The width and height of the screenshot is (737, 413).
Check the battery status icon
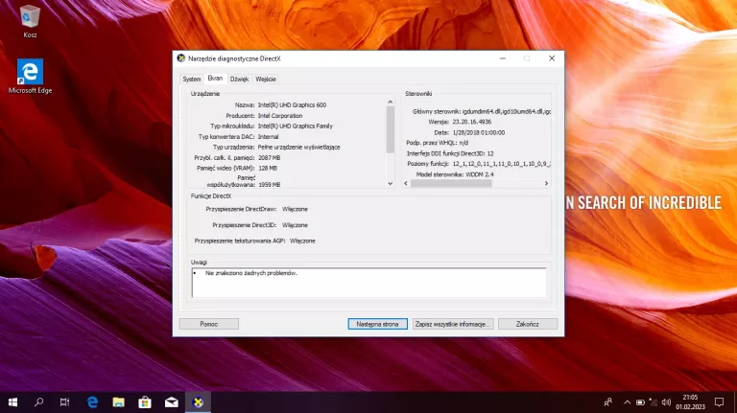pos(640,402)
